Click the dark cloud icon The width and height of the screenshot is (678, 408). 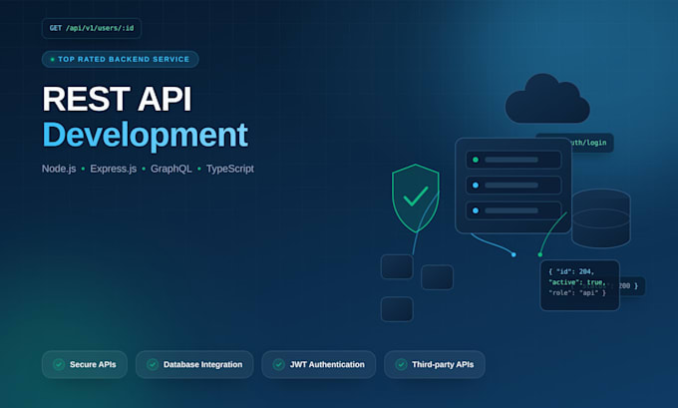(547, 99)
